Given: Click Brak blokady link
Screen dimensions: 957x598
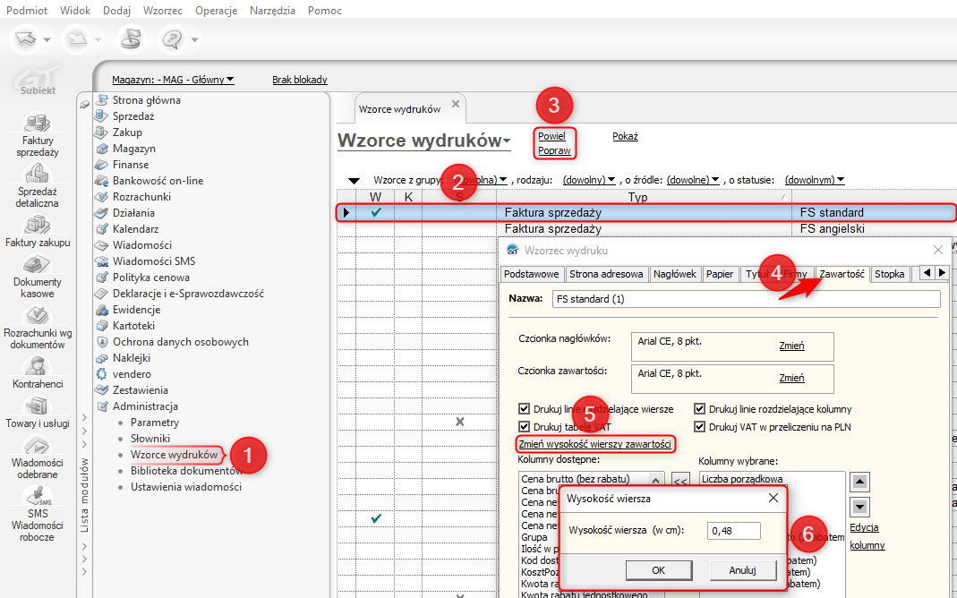Looking at the screenshot, I should point(300,80).
